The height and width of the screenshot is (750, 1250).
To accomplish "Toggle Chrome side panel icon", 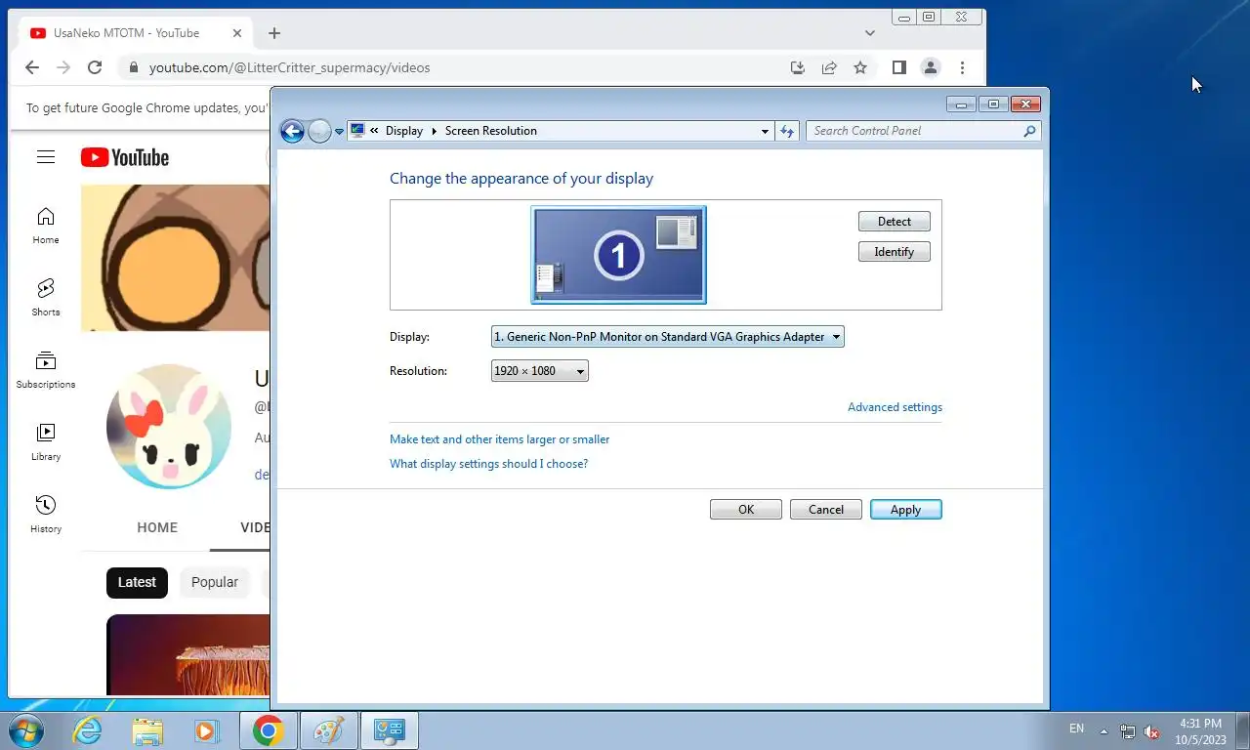I will tap(899, 67).
